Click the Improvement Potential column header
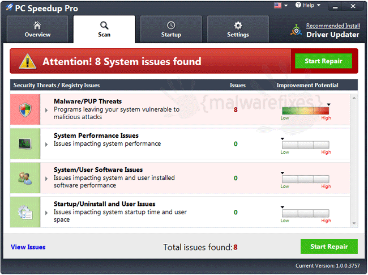Viewport: 368px width, 275px height. point(307,85)
